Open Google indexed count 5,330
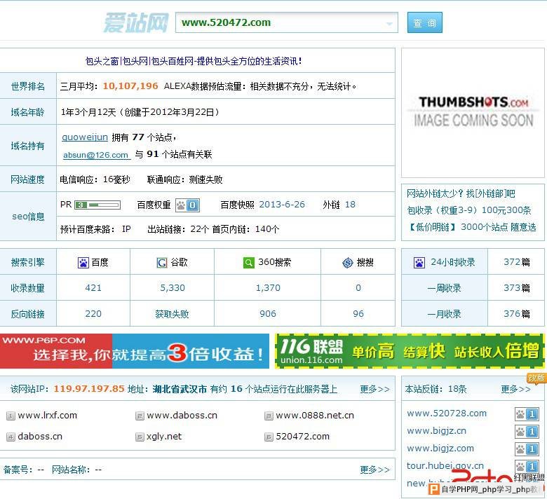This screenshot has width=547, height=499. point(173,287)
